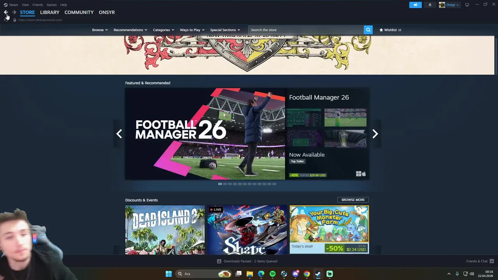Go back with the left arrow
This screenshot has width=498, height=280.
click(6, 12)
